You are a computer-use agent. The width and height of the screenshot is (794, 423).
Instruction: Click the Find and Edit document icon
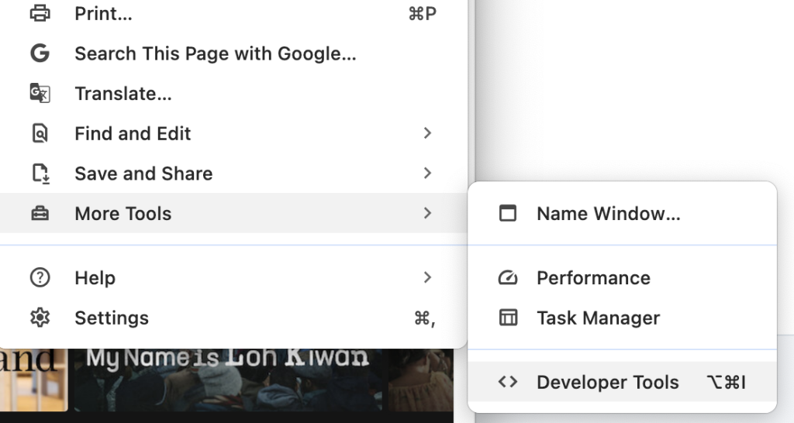click(x=40, y=133)
